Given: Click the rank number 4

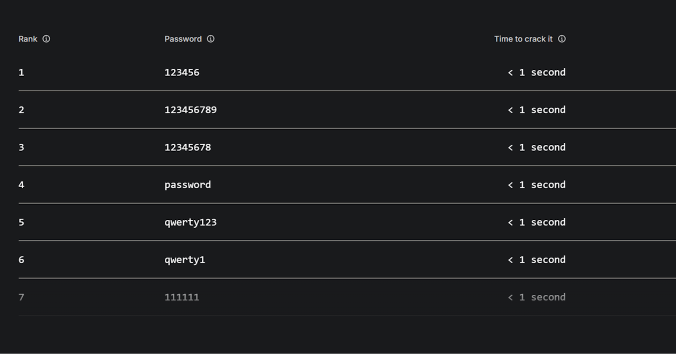Looking at the screenshot, I should [x=21, y=185].
